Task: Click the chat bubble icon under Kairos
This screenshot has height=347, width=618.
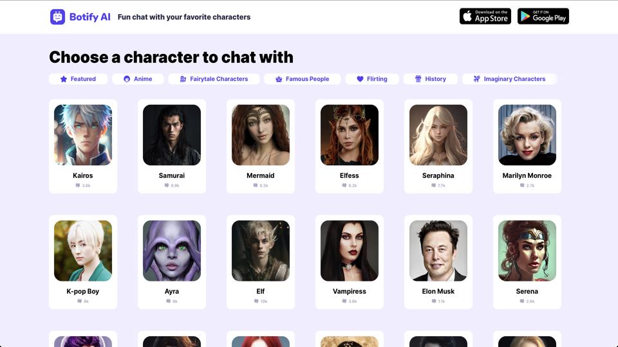Action: (x=78, y=185)
